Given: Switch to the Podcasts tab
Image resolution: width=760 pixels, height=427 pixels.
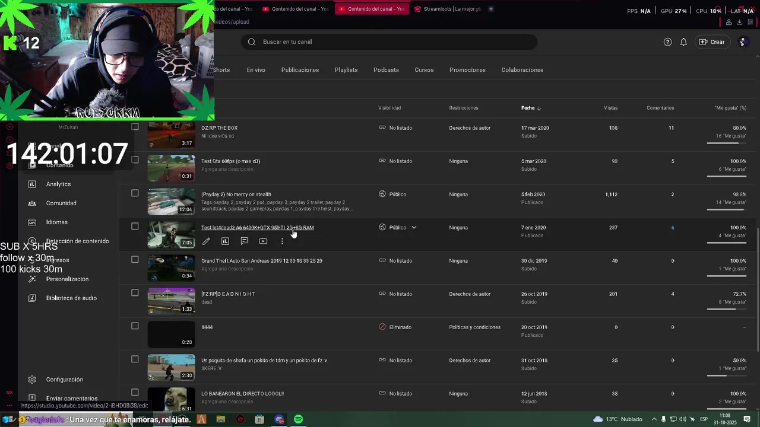Looking at the screenshot, I should tap(386, 70).
